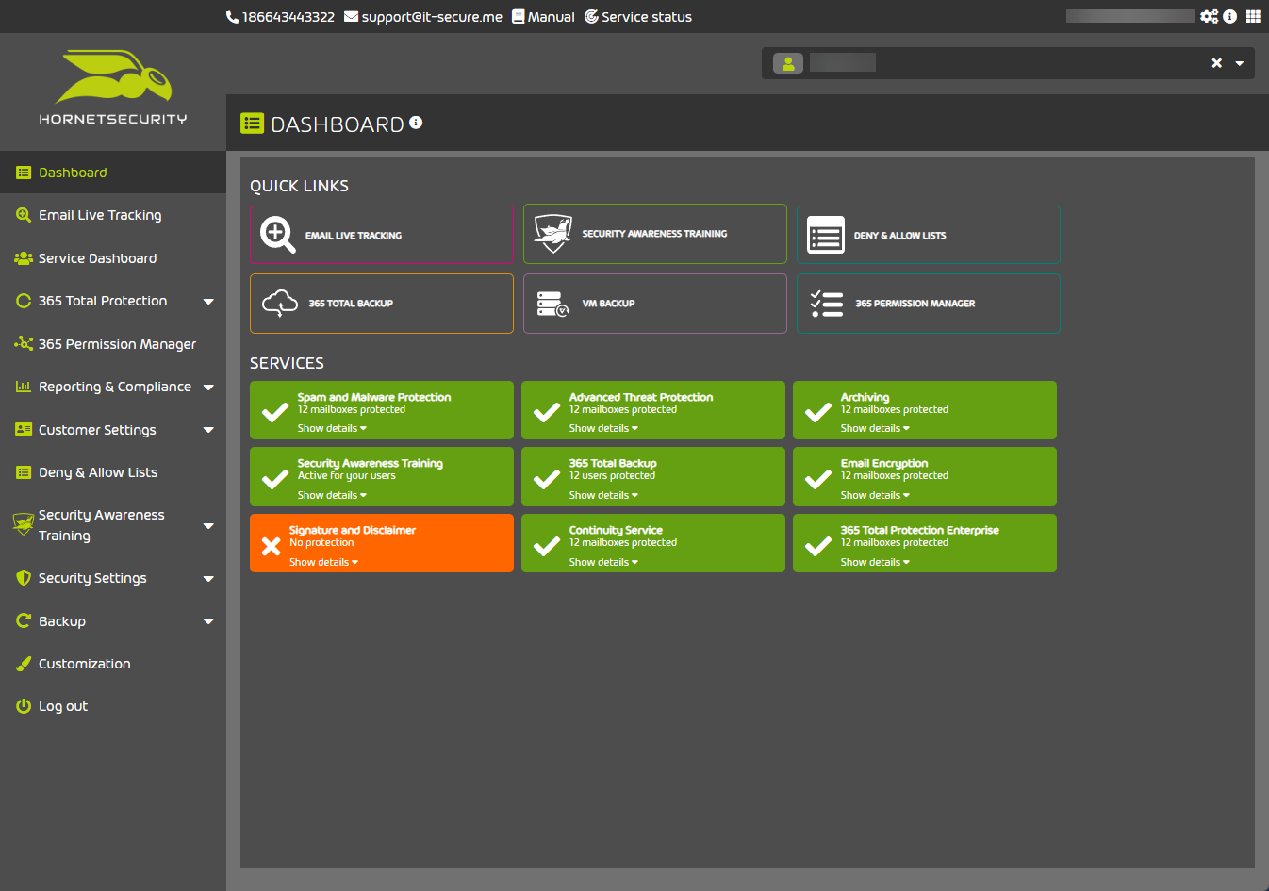1269x891 pixels.
Task: Click the Email Live Tracking magnifier icon
Action: [x=278, y=235]
